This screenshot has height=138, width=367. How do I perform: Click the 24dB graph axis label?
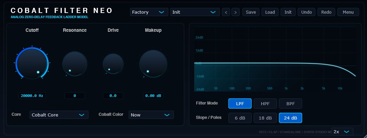199,38
